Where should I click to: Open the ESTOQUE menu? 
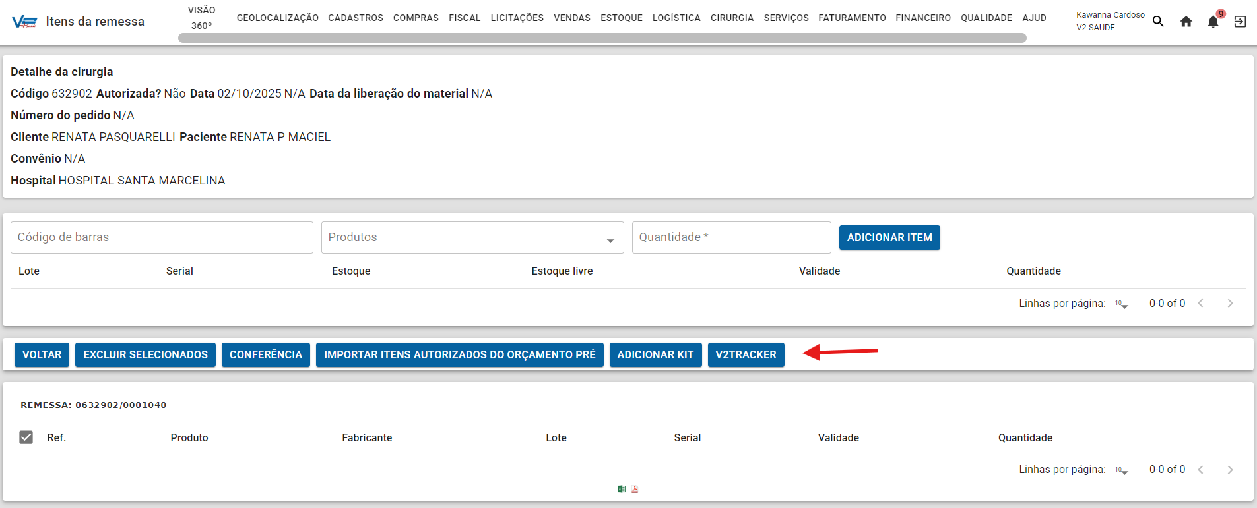point(621,18)
